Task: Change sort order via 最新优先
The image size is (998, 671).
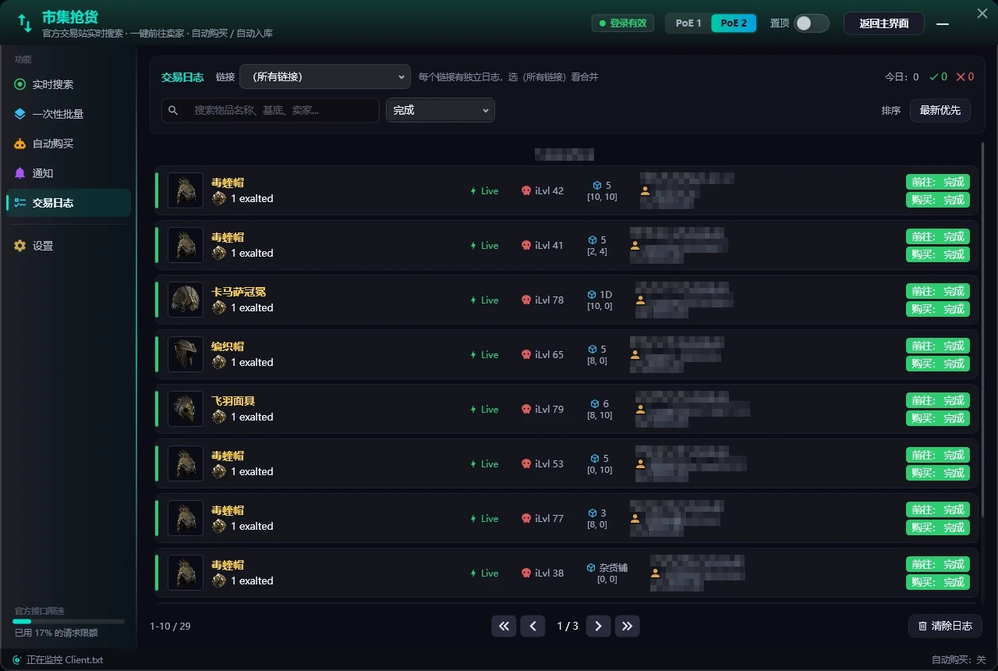Action: (x=940, y=110)
